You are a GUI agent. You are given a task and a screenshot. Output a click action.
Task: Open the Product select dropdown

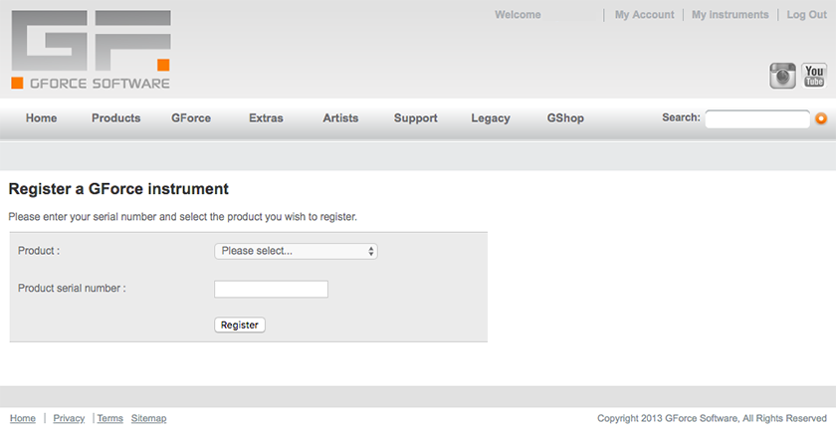[x=296, y=251]
